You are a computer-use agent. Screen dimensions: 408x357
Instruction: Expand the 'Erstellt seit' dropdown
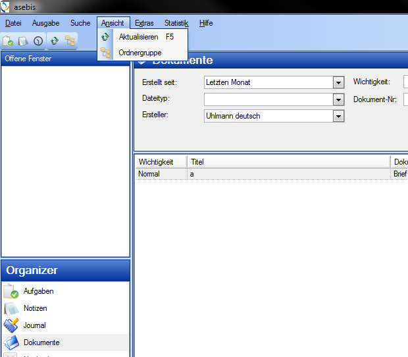(338, 83)
